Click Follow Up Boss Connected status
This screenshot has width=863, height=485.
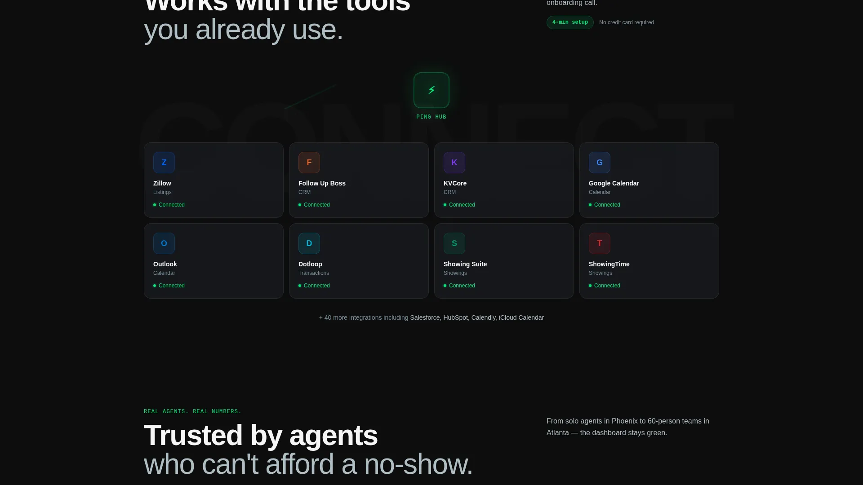click(314, 205)
